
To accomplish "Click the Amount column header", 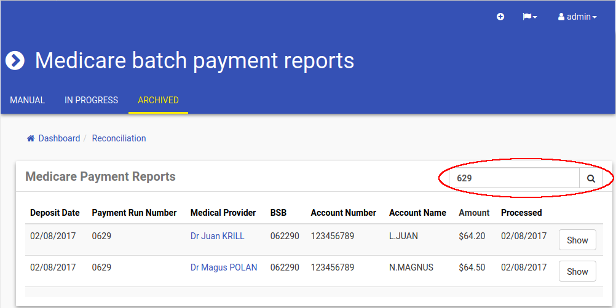I will point(474,213).
